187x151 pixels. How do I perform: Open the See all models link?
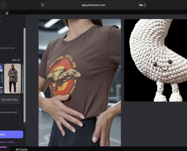point(16,60)
